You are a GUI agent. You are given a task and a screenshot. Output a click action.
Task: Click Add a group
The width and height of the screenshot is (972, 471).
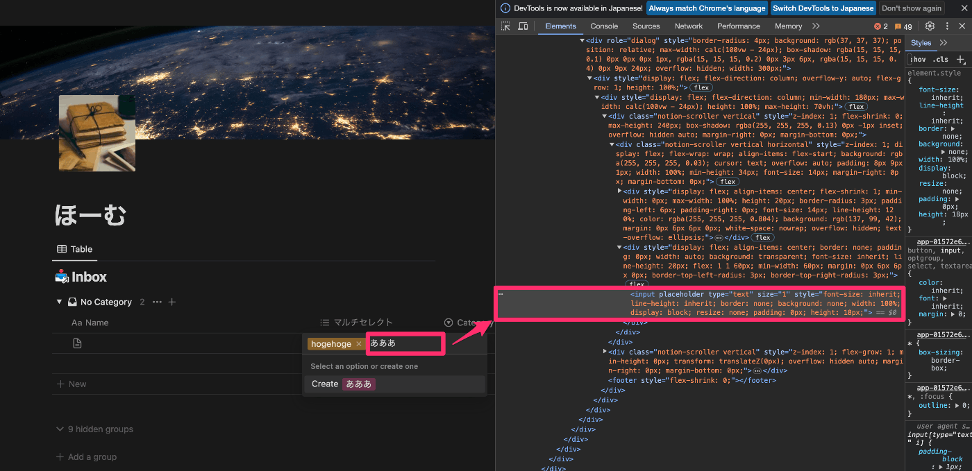click(x=87, y=457)
